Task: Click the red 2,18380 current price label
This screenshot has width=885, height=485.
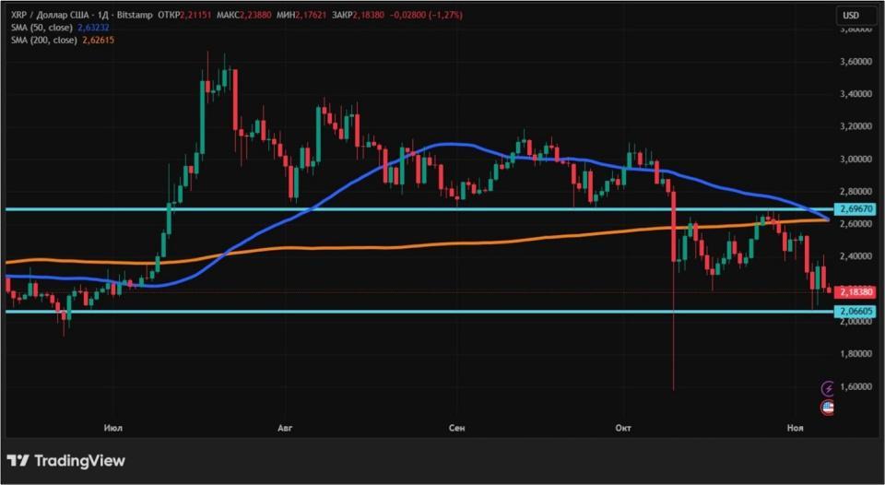Action: point(855,291)
